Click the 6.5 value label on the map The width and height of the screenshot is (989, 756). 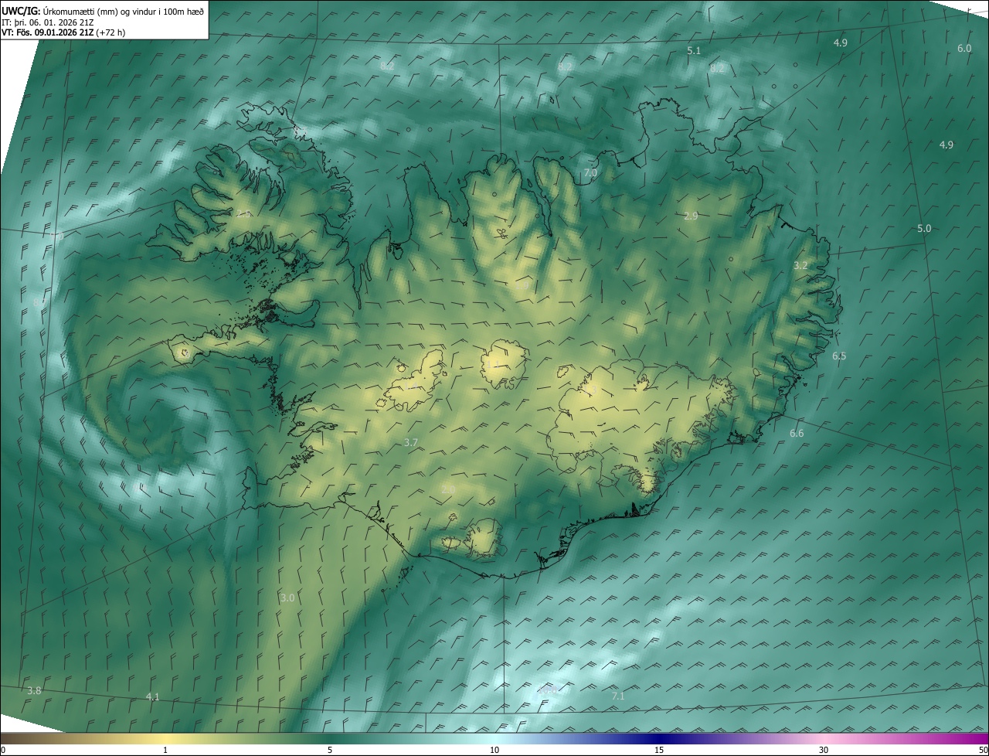(839, 356)
